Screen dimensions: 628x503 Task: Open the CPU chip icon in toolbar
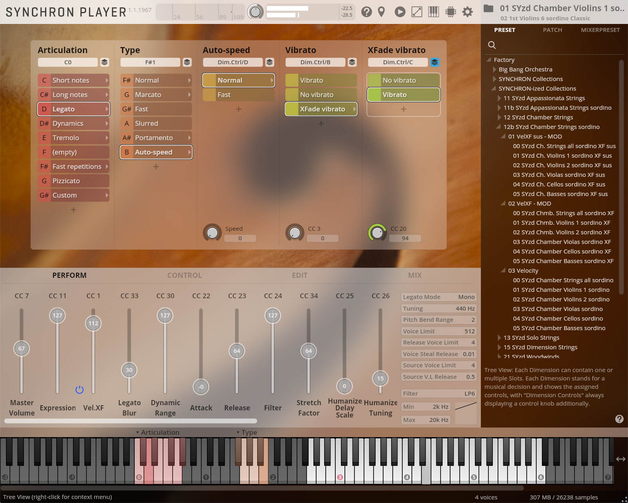[x=451, y=12]
